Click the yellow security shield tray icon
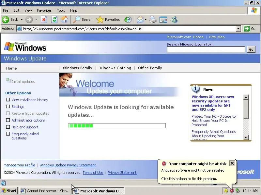This screenshot has height=195, width=261. 226,191
